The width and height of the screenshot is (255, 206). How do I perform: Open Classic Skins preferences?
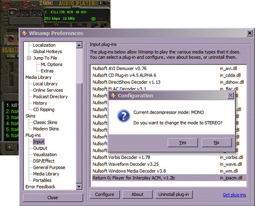45,123
